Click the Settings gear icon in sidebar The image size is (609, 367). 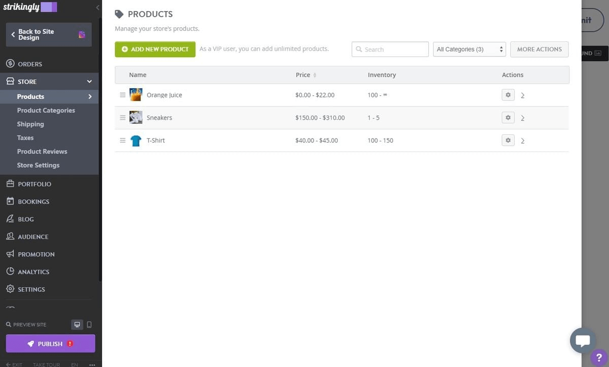coord(10,289)
